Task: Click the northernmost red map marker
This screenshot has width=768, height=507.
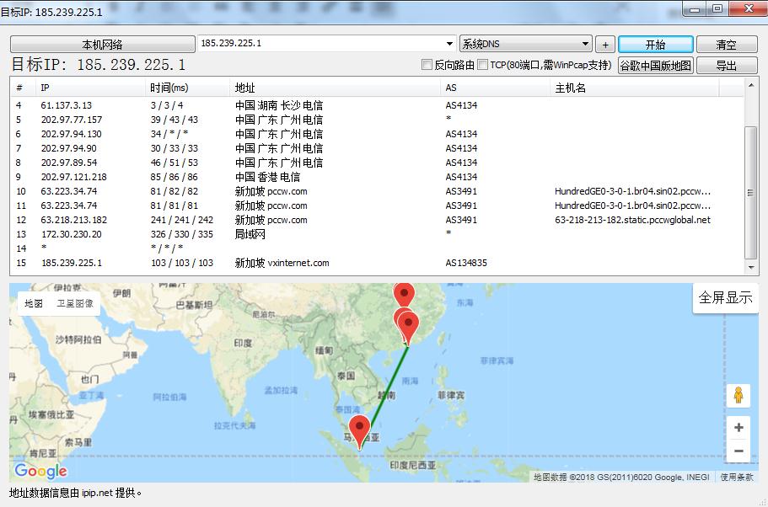Action: tap(404, 291)
